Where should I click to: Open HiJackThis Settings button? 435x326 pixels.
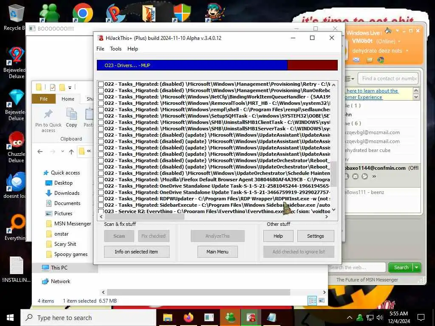click(x=316, y=236)
